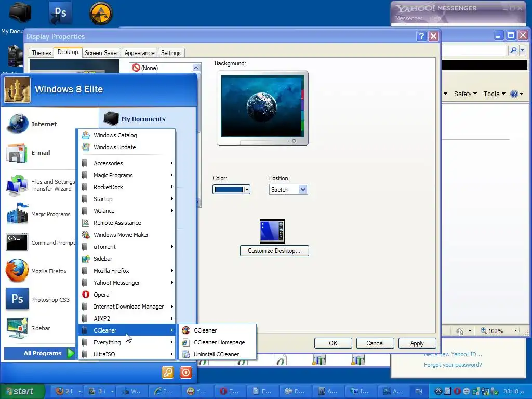Expand Accessories submenu
This screenshot has width=532, height=399.
click(127, 163)
